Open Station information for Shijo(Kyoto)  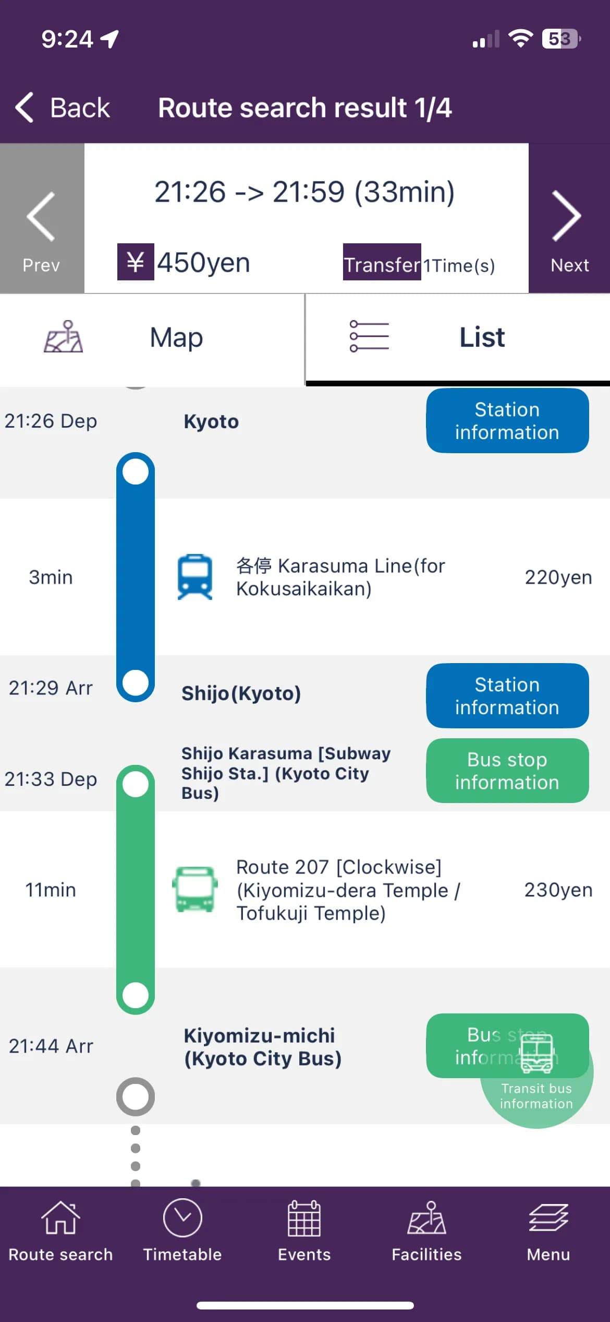(x=506, y=696)
